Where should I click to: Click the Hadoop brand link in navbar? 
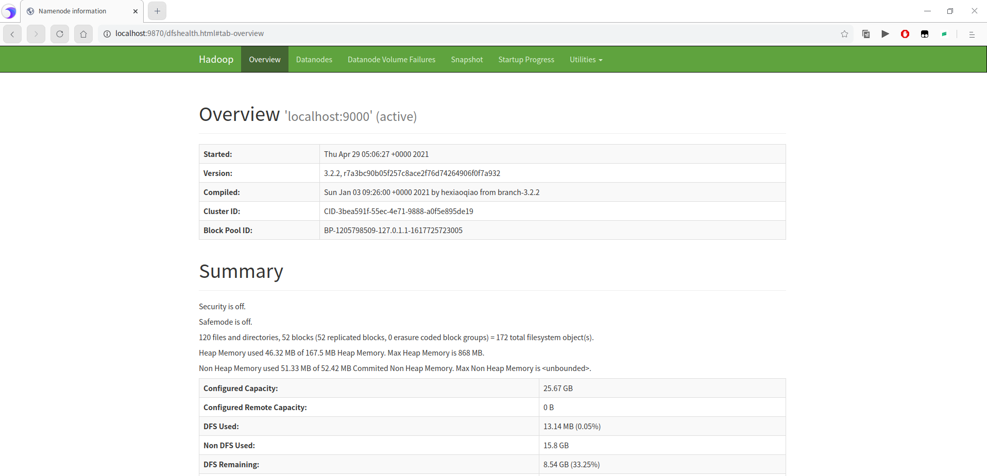click(x=216, y=59)
